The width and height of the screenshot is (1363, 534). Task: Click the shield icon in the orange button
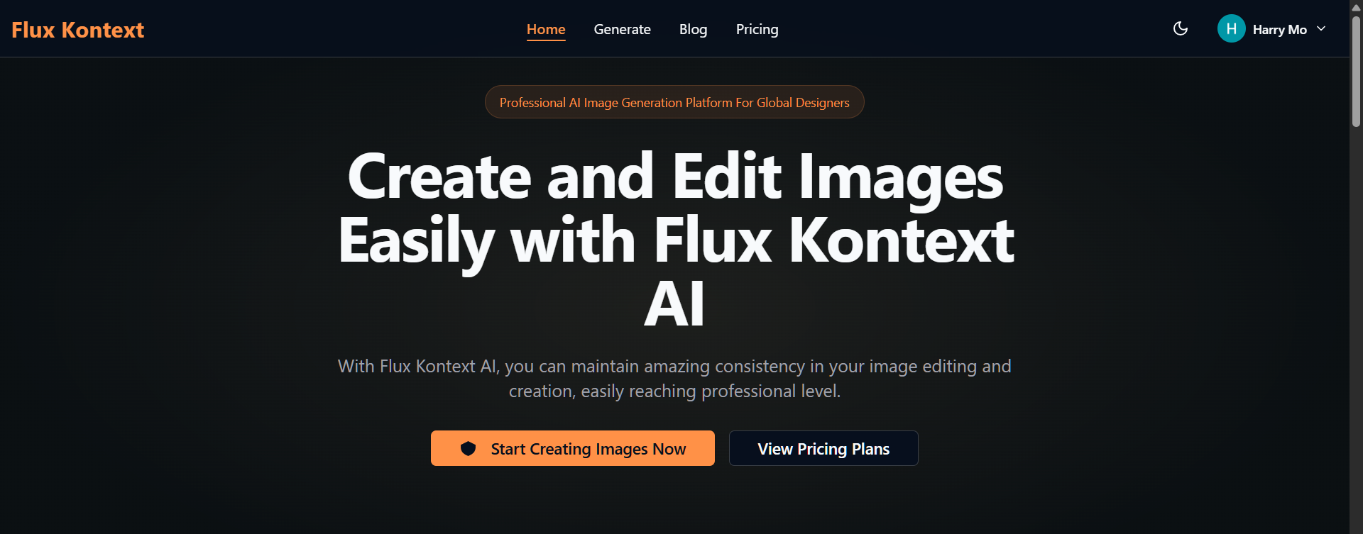468,448
